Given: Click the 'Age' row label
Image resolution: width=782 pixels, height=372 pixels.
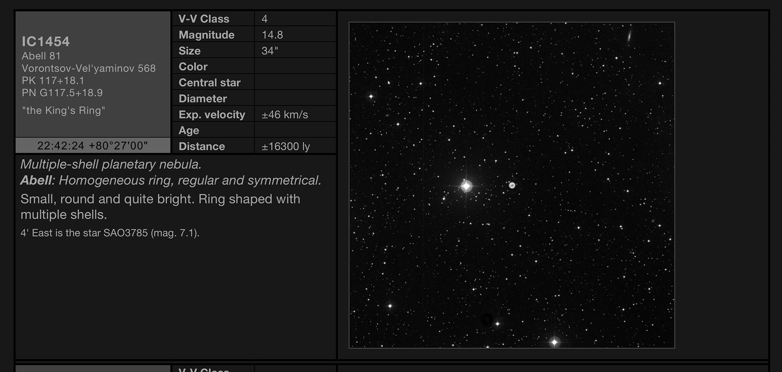Looking at the screenshot, I should point(189,131).
